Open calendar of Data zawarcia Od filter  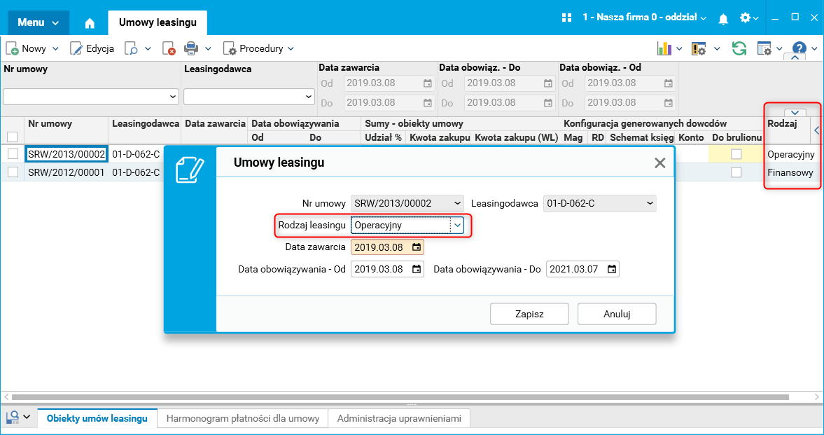[427, 83]
